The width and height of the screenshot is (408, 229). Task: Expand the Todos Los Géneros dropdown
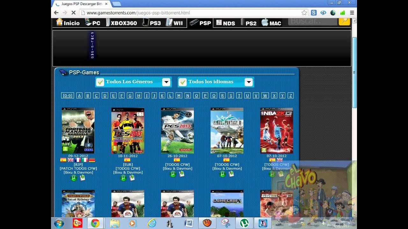pyautogui.click(x=166, y=82)
